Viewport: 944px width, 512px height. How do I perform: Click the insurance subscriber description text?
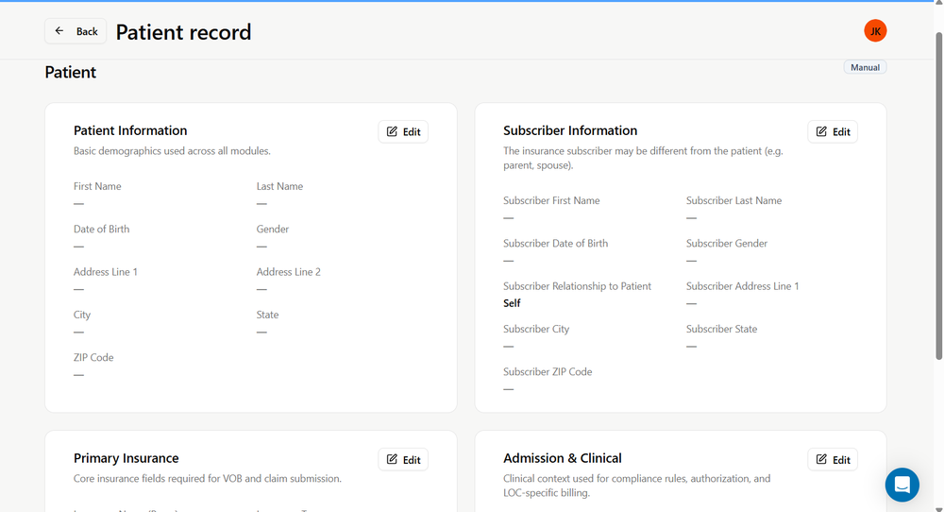[x=643, y=158]
